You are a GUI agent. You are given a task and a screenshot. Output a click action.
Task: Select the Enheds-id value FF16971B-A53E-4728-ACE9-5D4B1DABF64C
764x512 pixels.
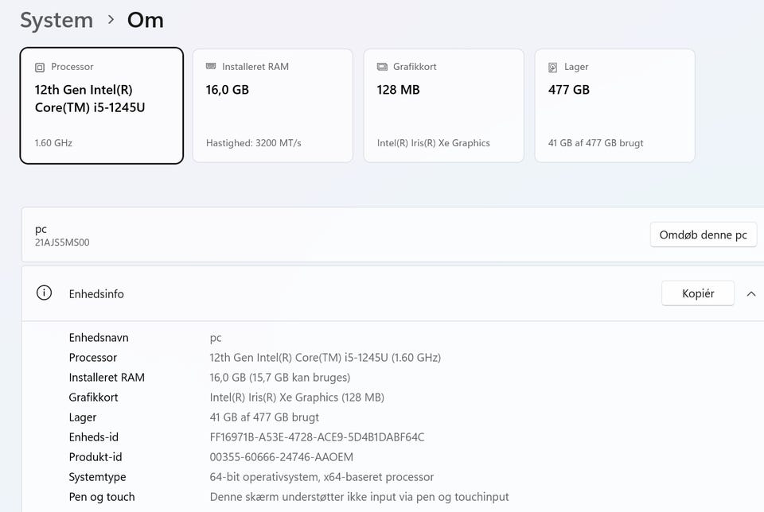318,437
